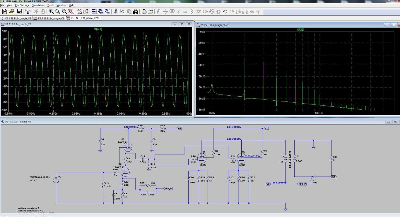Select the Zoom In magnifier tool
400x217 pixels.
51,11
